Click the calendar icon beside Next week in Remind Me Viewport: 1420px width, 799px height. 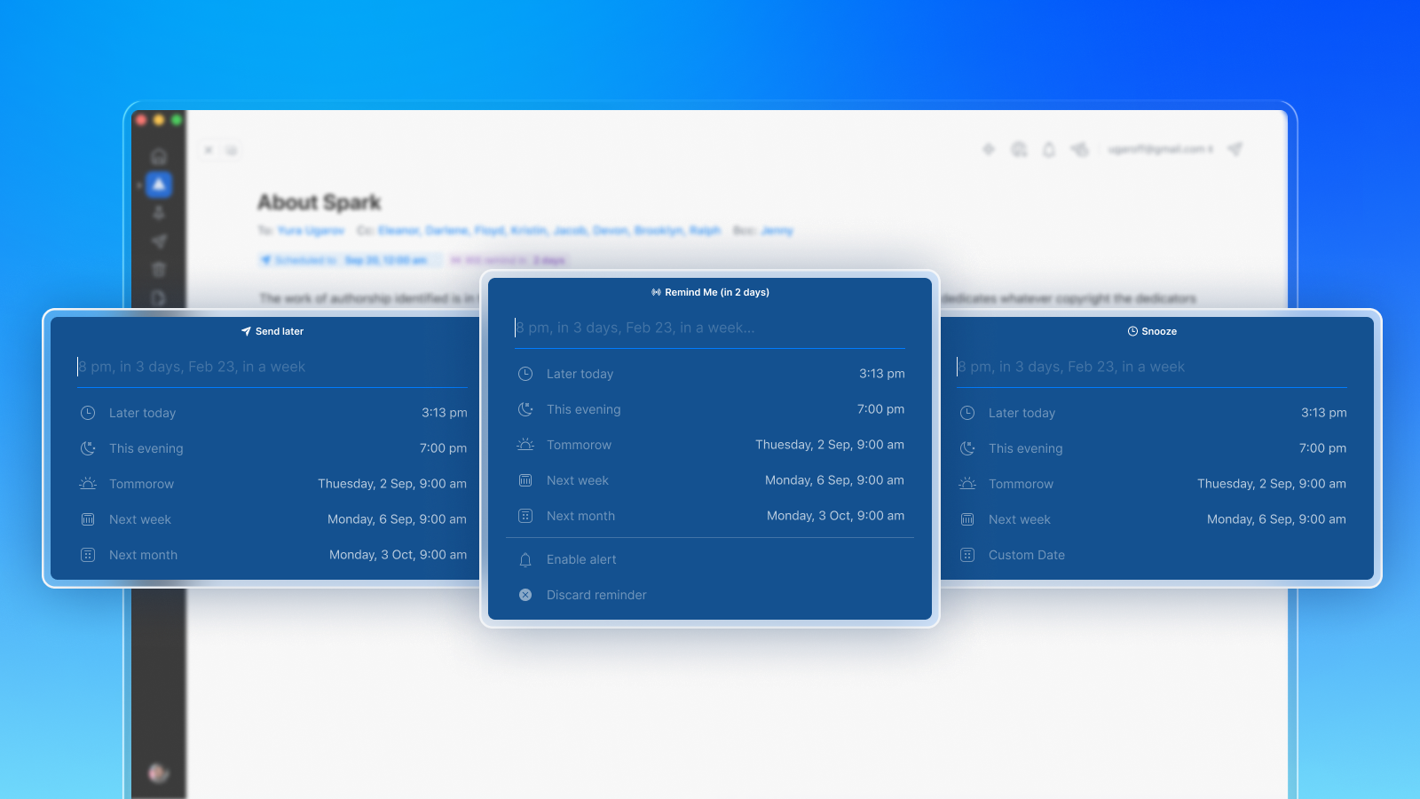(x=525, y=480)
